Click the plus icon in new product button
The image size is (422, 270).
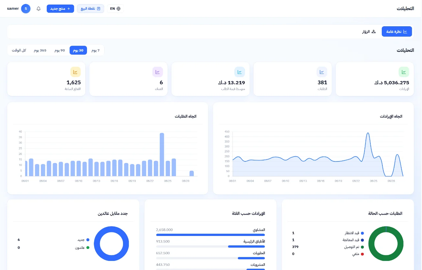[68, 9]
